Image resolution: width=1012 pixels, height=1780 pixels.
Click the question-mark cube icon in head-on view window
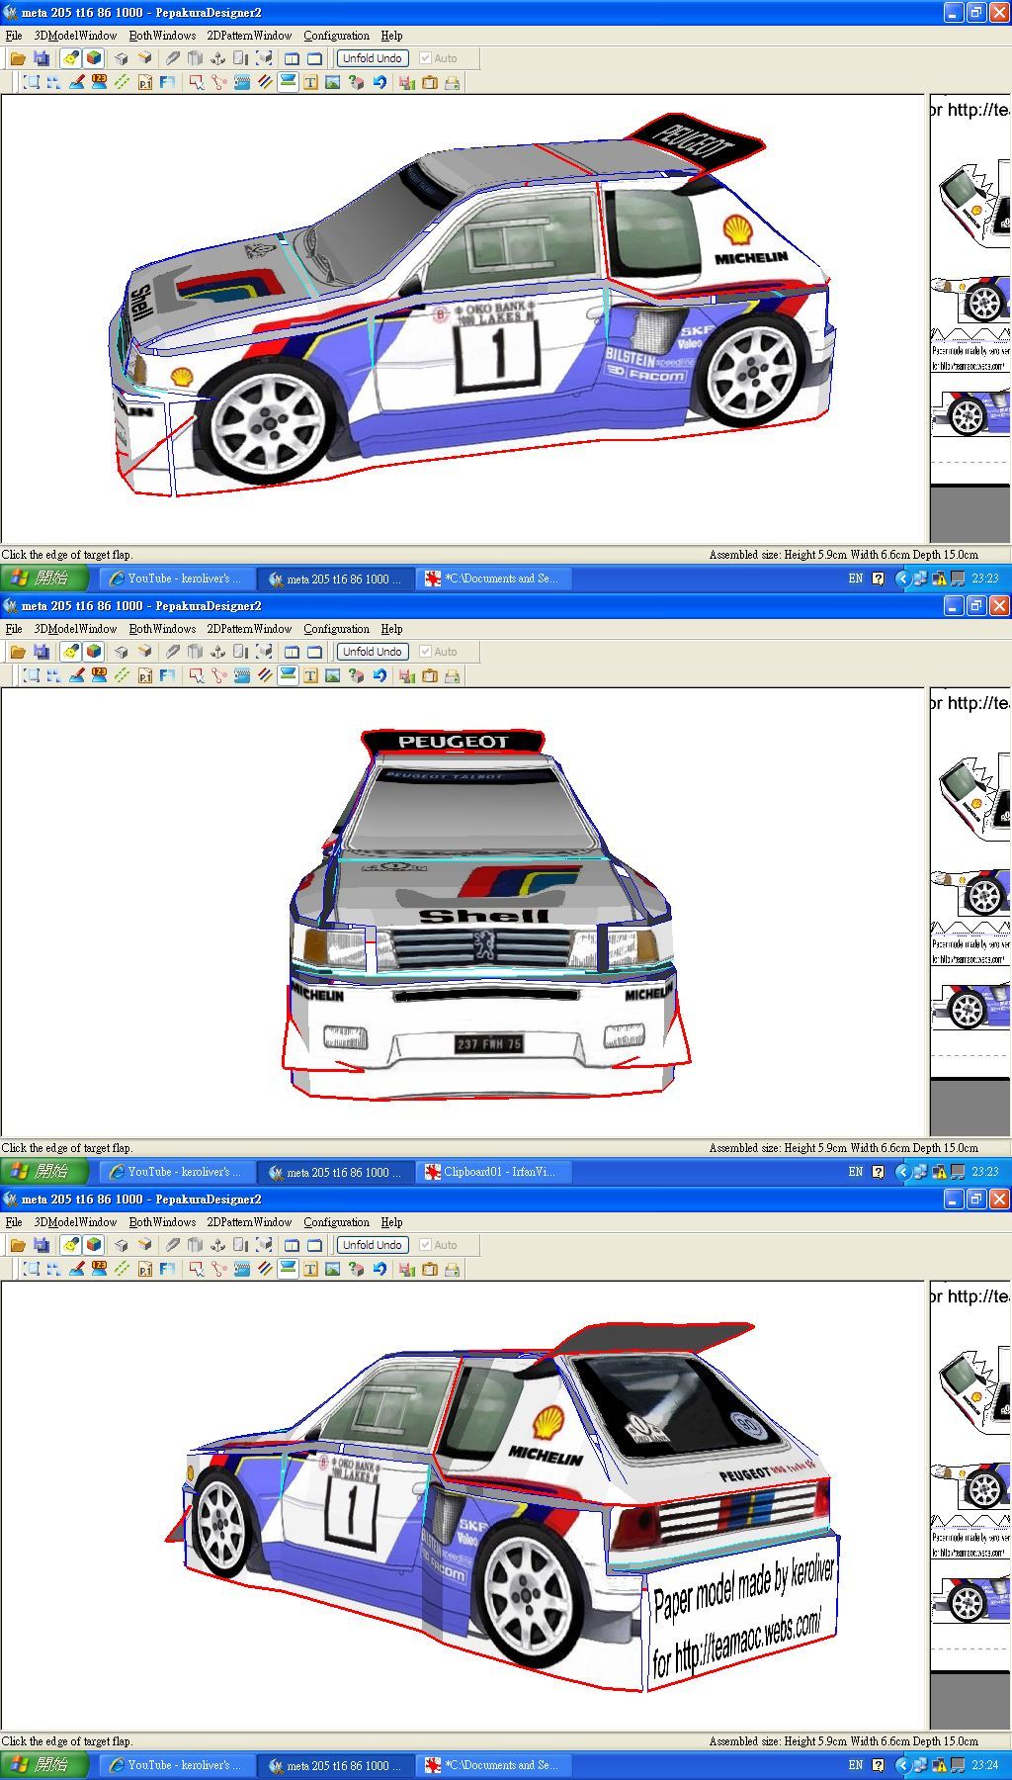pos(357,676)
